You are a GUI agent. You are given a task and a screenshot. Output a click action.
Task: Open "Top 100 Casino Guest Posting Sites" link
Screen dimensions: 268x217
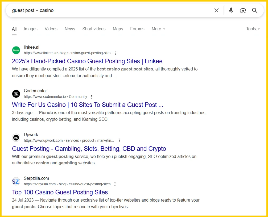coord(60,192)
